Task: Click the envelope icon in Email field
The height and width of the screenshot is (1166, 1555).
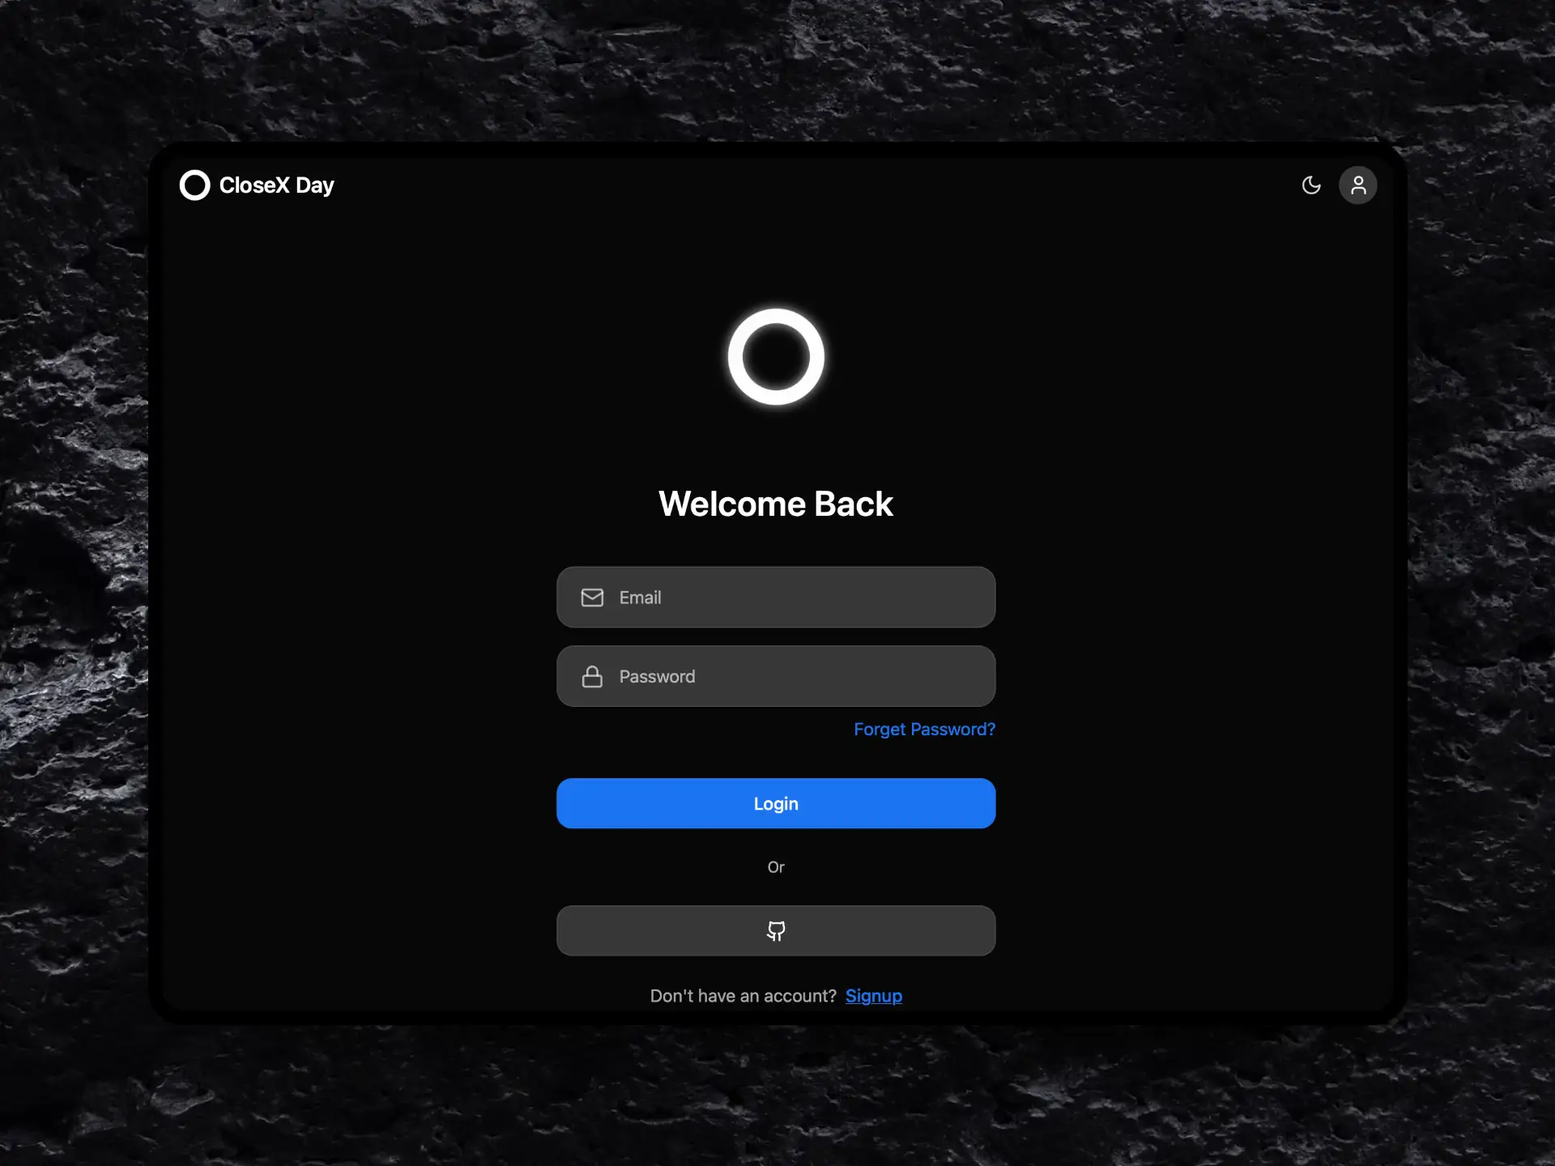Action: [x=592, y=598]
